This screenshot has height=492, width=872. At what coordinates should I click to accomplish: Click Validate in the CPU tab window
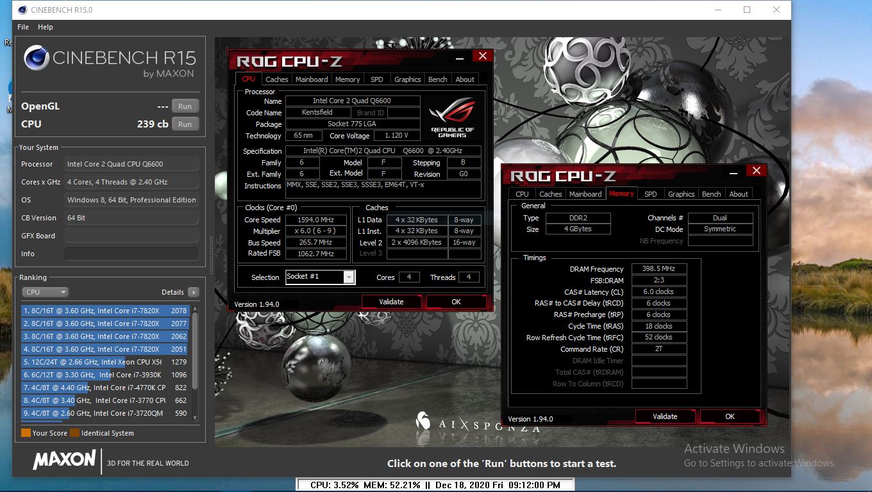point(391,302)
